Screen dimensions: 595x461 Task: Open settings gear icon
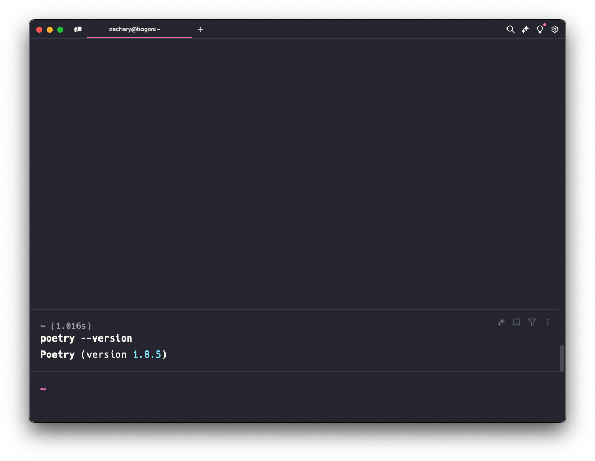[x=555, y=29]
